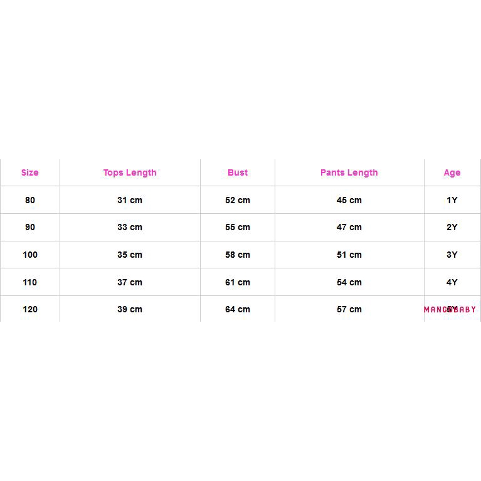
Task: Select the Tops Length column header
Action: click(x=130, y=172)
